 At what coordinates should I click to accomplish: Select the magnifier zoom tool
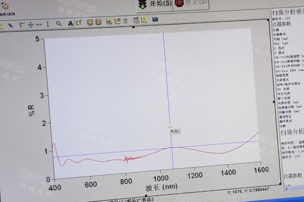point(59,24)
